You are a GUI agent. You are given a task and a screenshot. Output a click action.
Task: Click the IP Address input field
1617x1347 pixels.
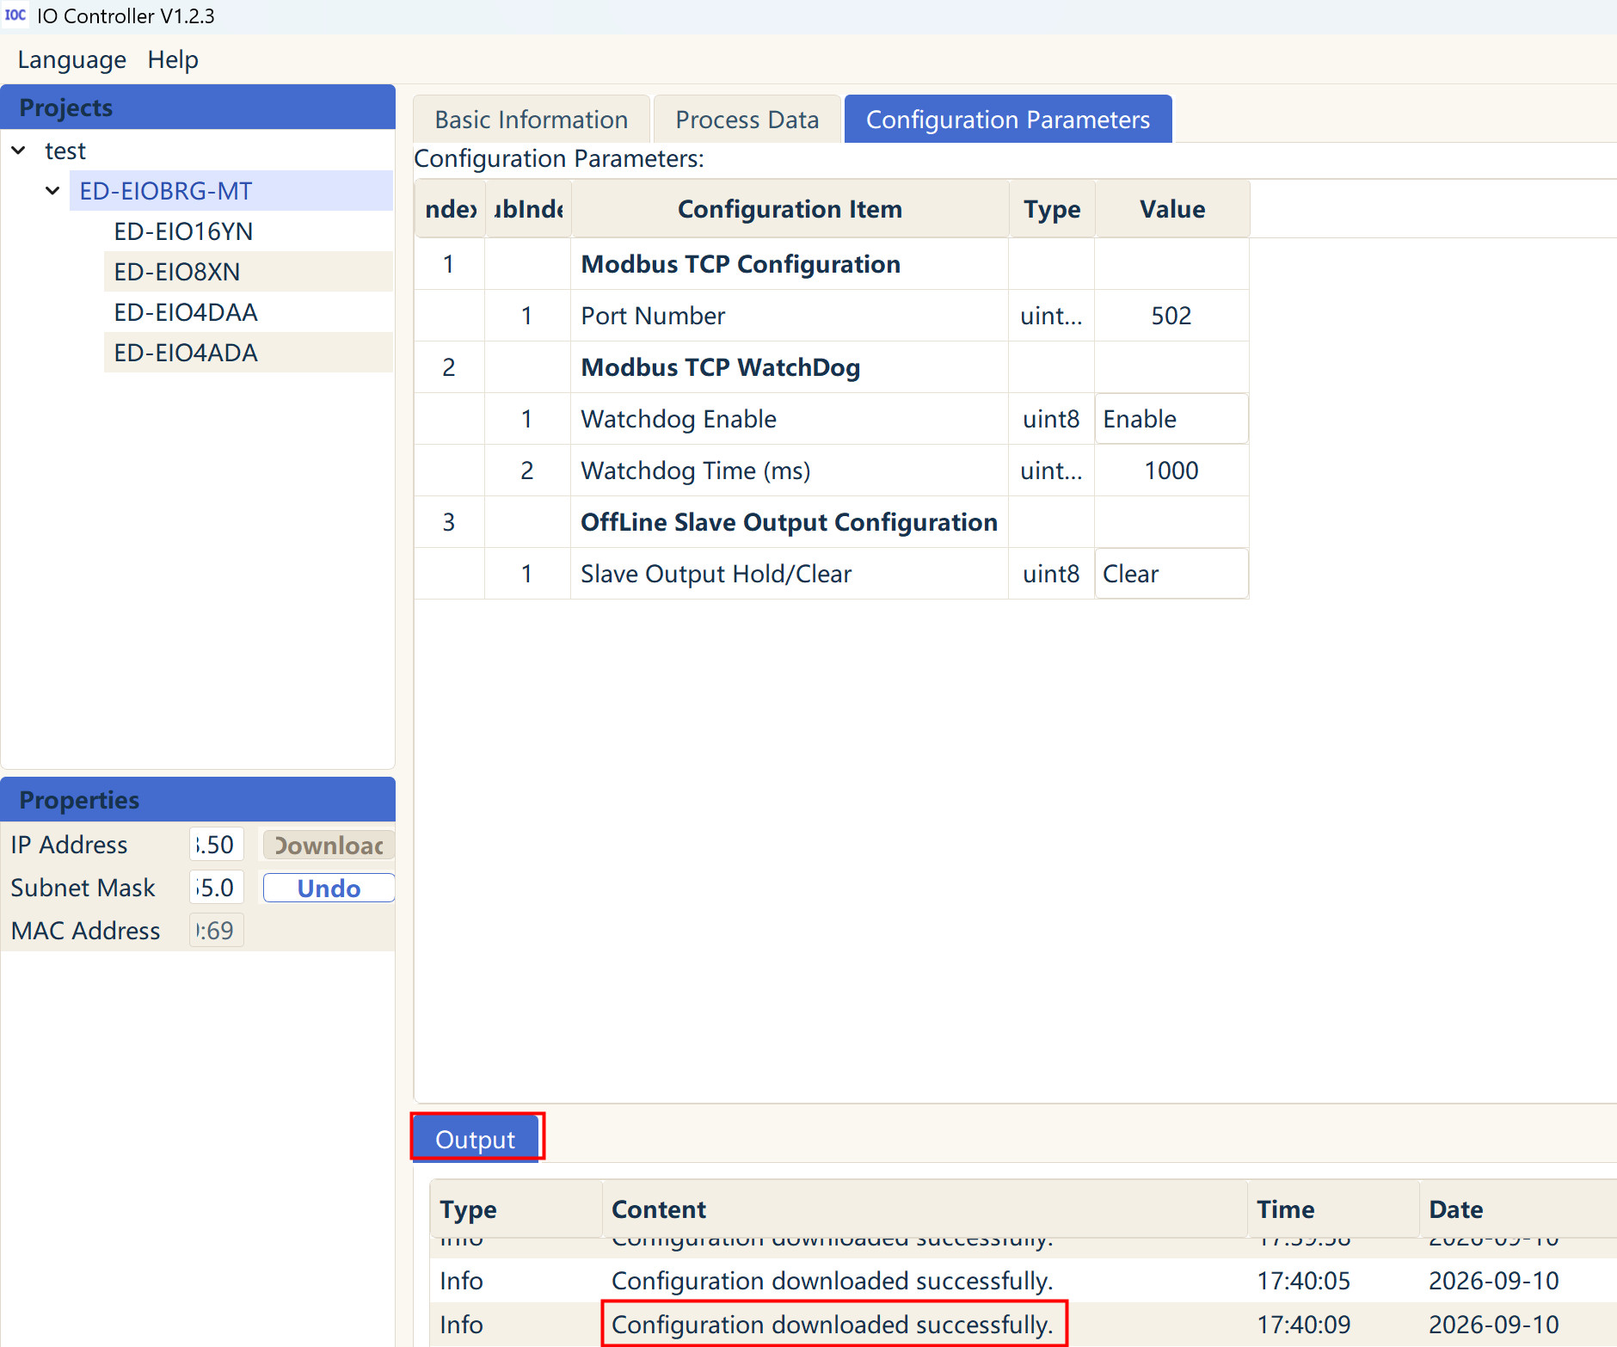coord(216,845)
